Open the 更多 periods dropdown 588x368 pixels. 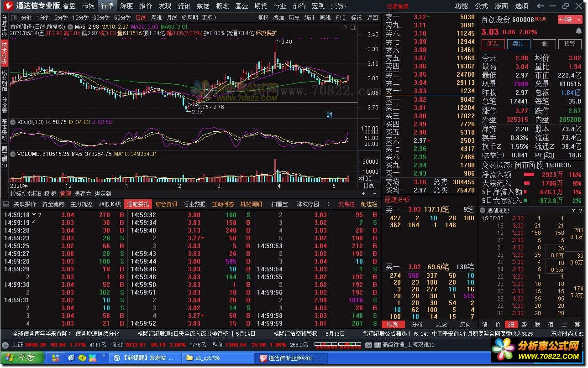point(209,17)
